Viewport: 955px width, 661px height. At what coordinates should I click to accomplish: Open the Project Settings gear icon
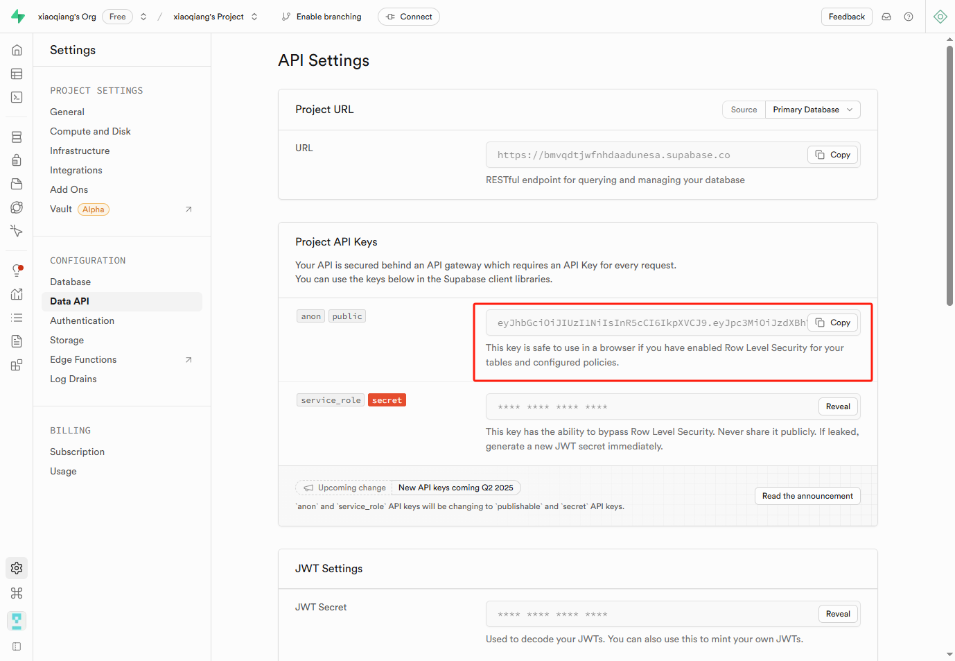coord(17,568)
